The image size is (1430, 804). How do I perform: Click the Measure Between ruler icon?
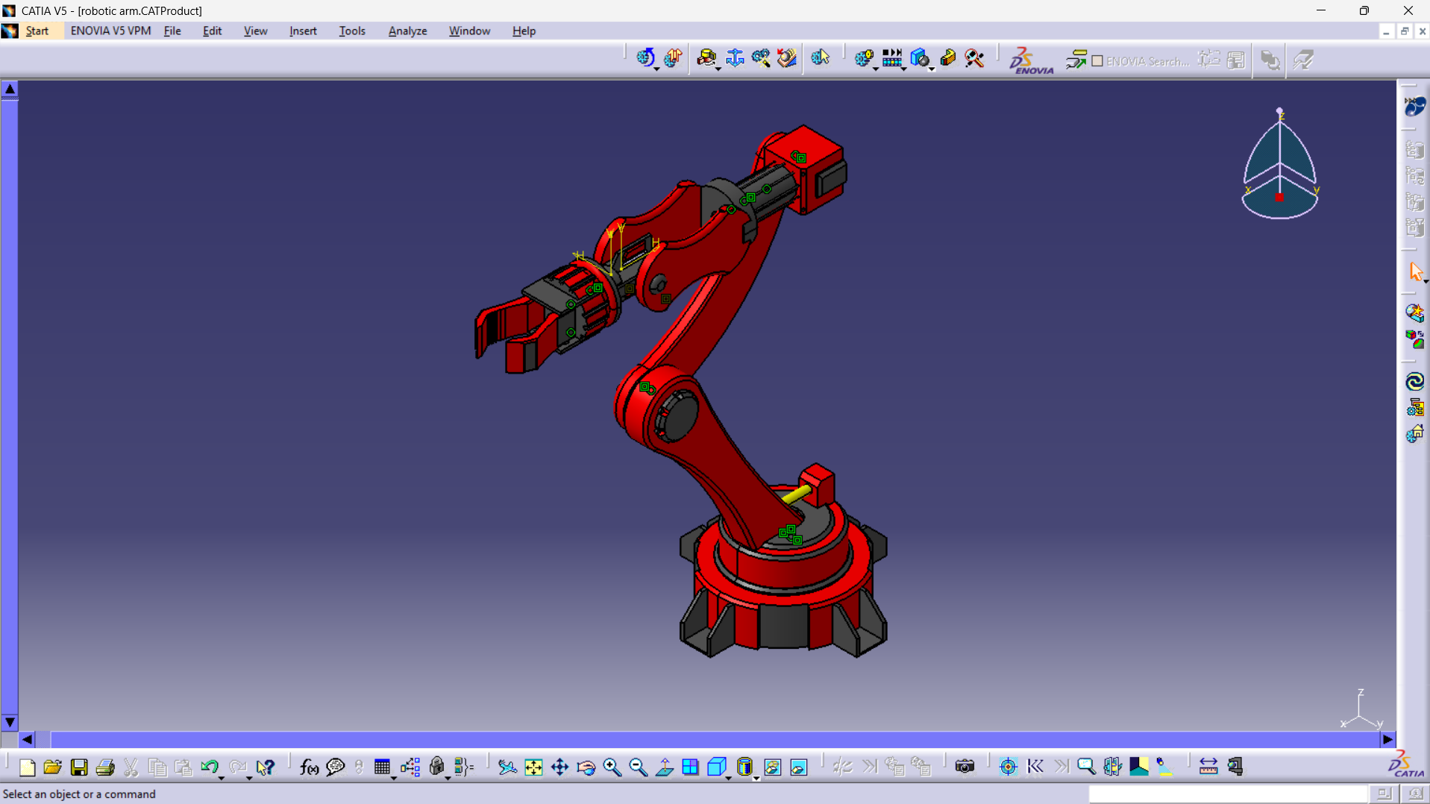point(1208,767)
